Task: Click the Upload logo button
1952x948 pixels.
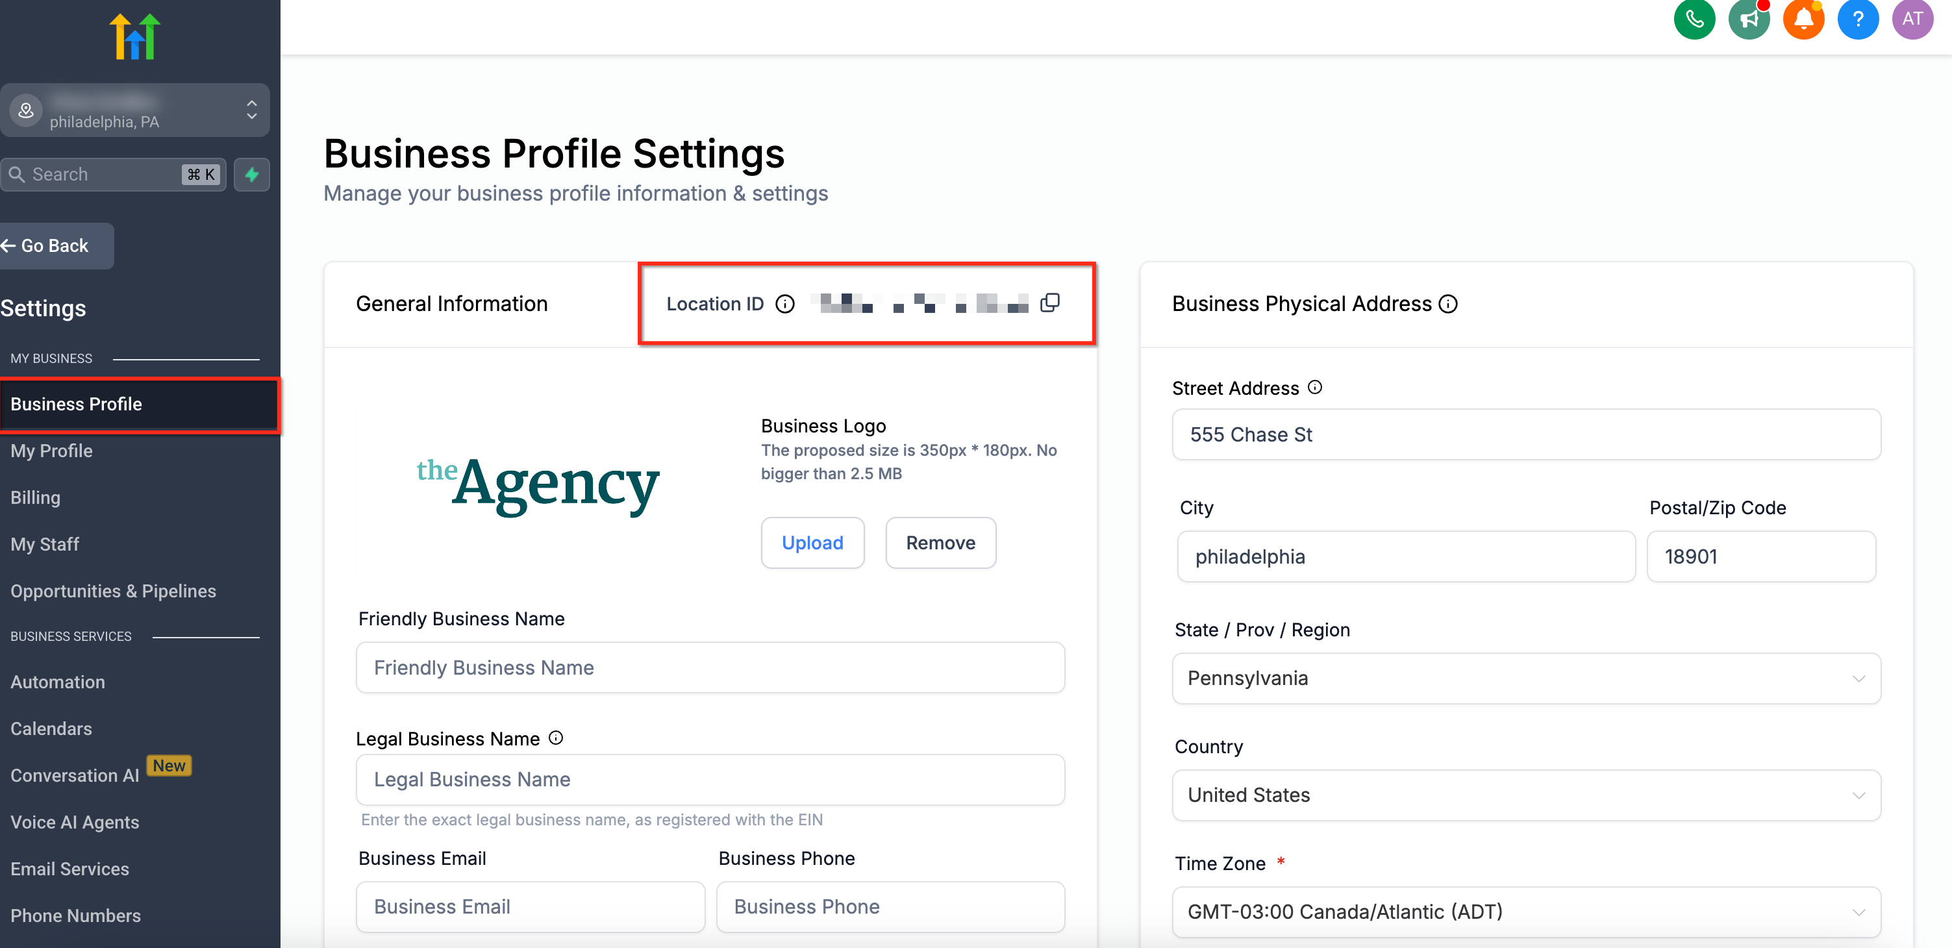Action: [812, 543]
